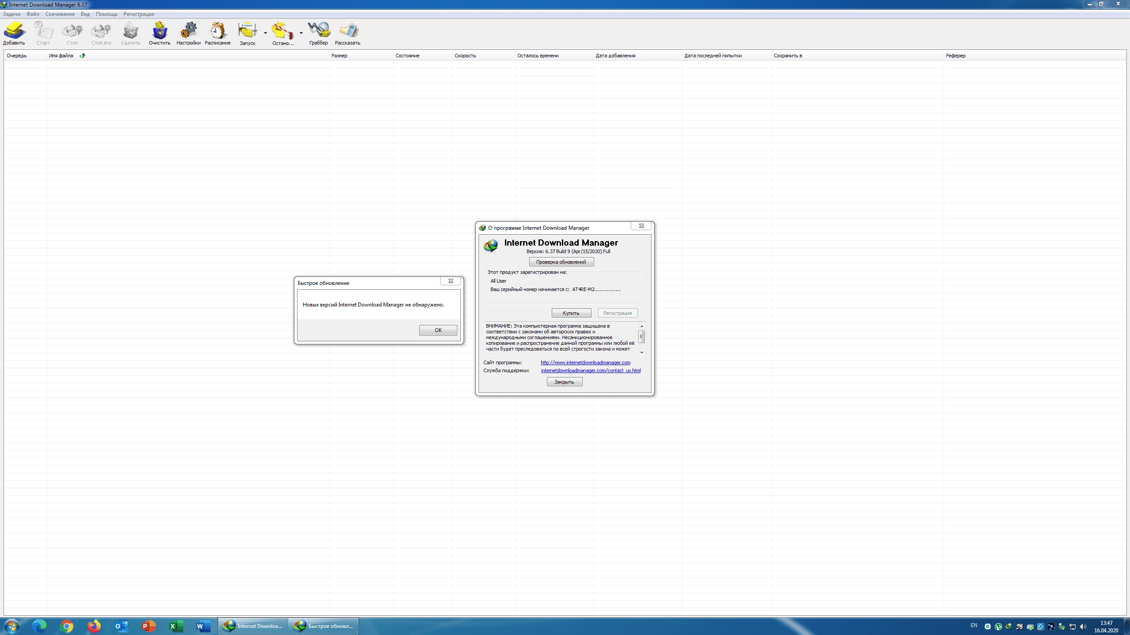Launch Firefox from taskbar
This screenshot has width=1130, height=635.
pos(94,626)
